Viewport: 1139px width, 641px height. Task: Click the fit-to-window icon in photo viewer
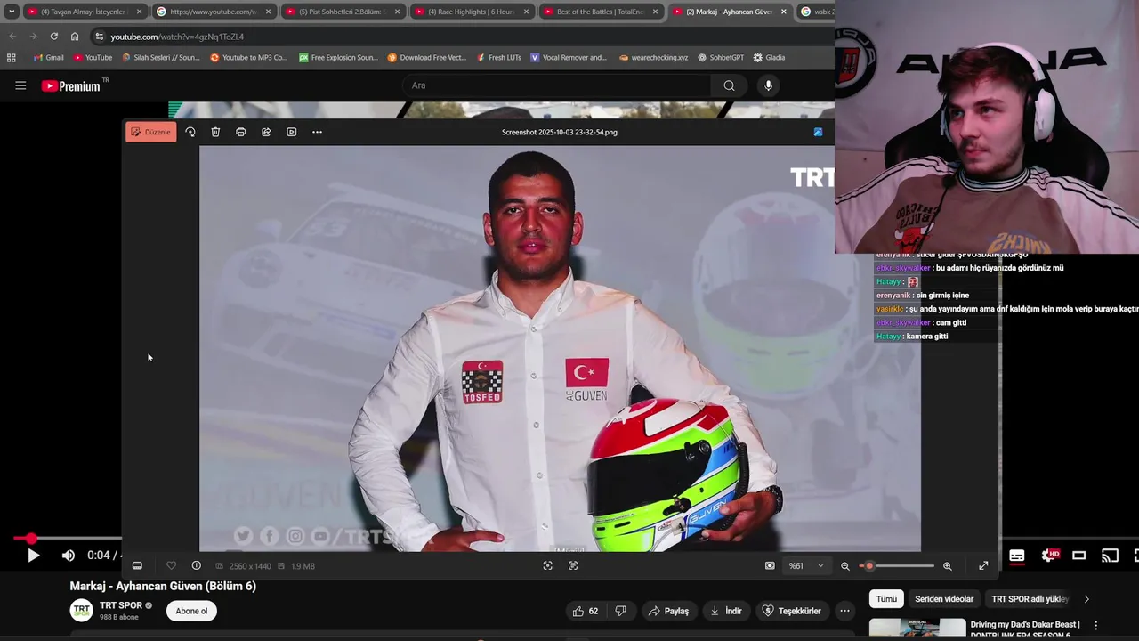click(547, 565)
